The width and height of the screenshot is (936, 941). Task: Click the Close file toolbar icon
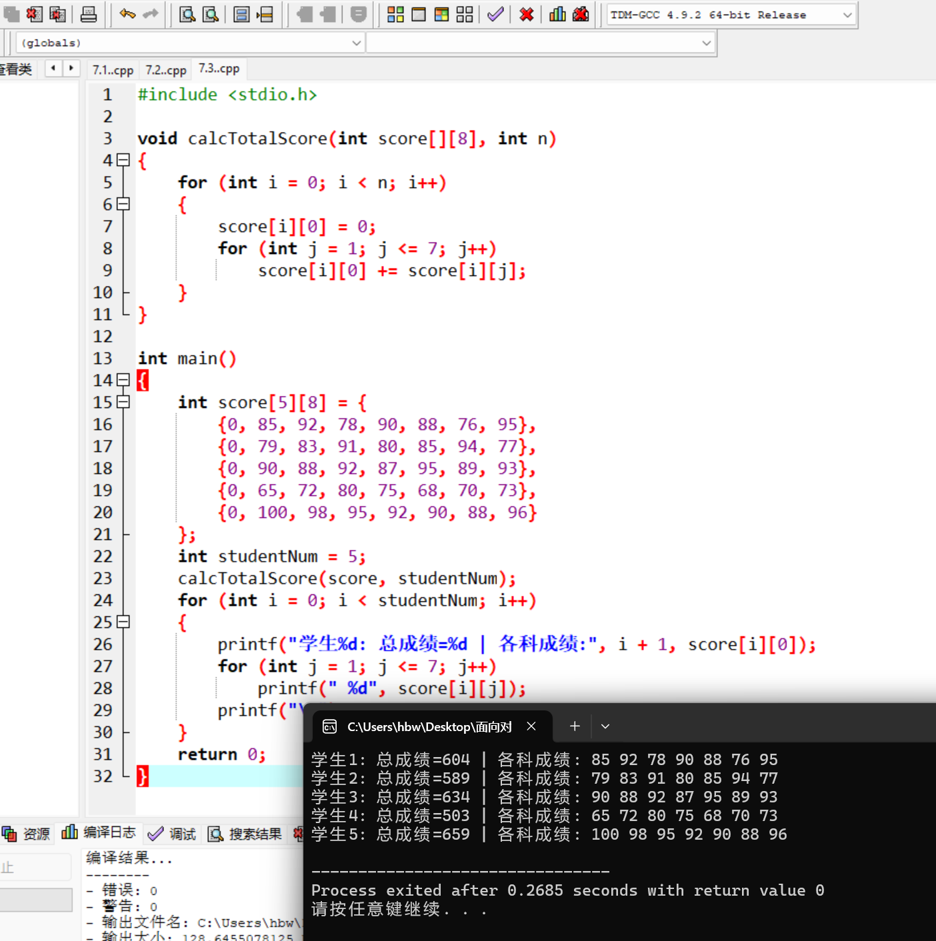34,14
